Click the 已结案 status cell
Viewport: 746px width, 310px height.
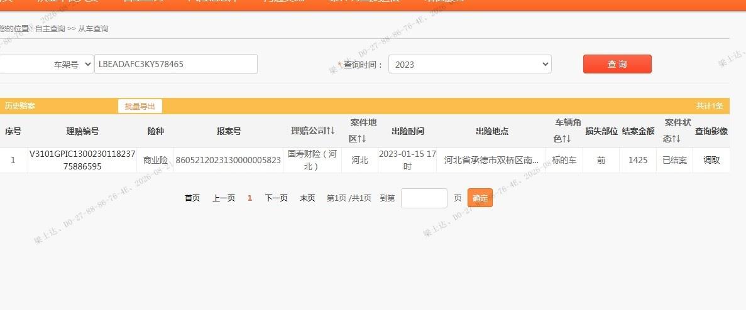(x=674, y=160)
